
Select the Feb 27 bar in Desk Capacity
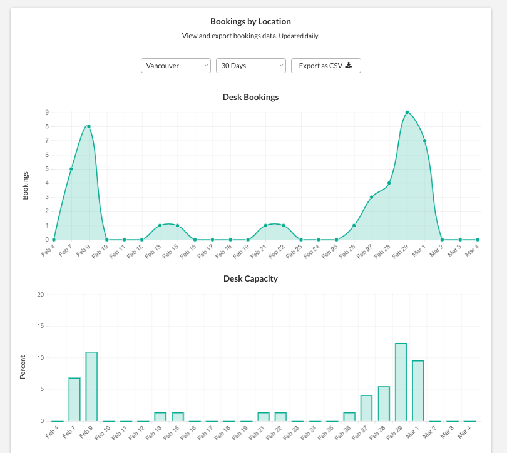[x=367, y=408]
